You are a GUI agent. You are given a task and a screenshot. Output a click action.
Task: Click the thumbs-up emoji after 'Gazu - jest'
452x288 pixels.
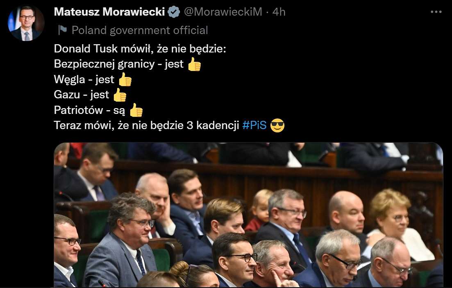pyautogui.click(x=120, y=95)
